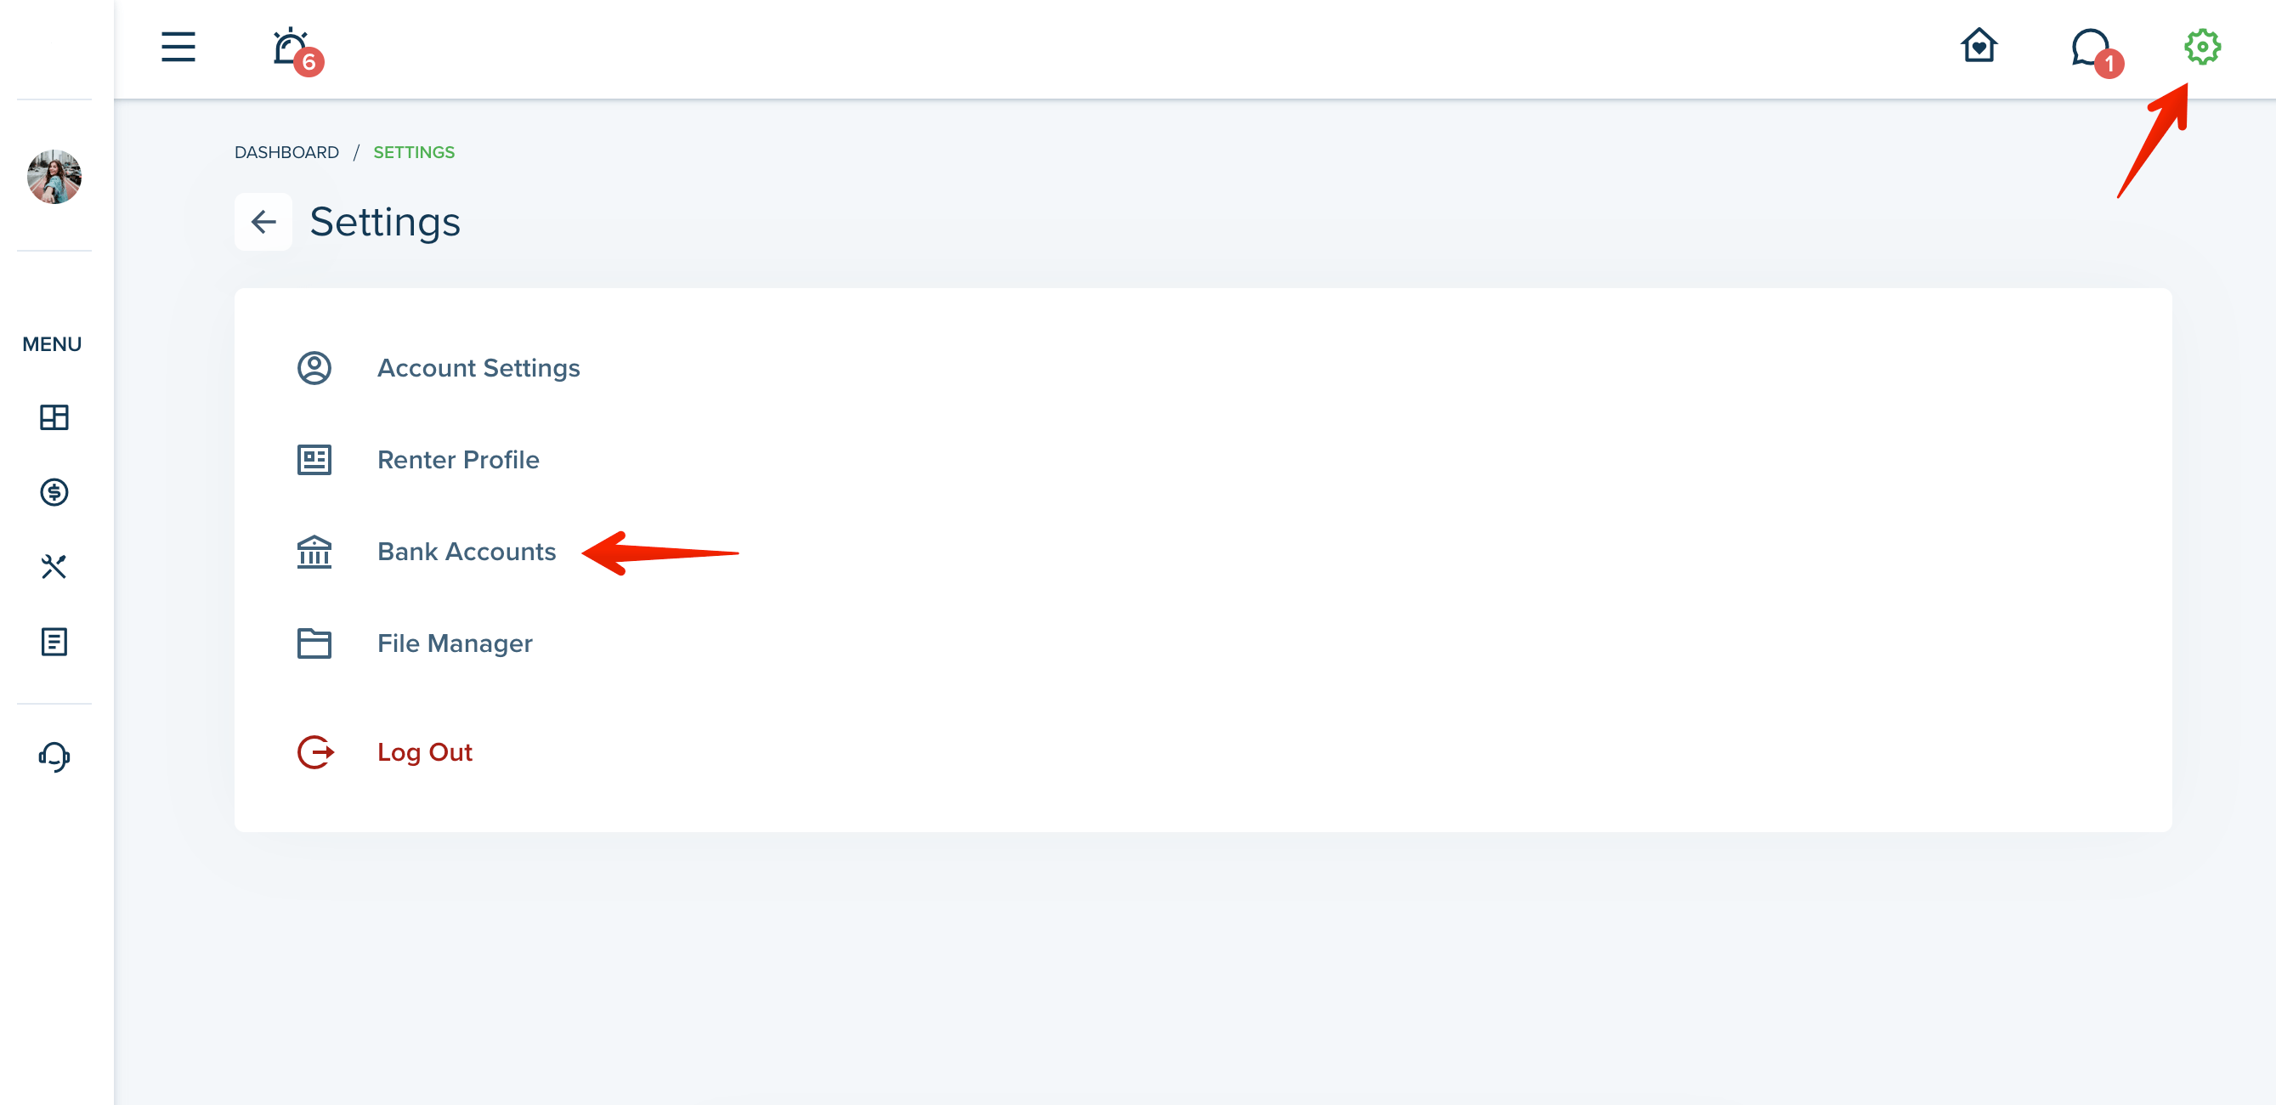Open the support headset icon
Viewport: 2276px width, 1105px height.
pos(54,756)
